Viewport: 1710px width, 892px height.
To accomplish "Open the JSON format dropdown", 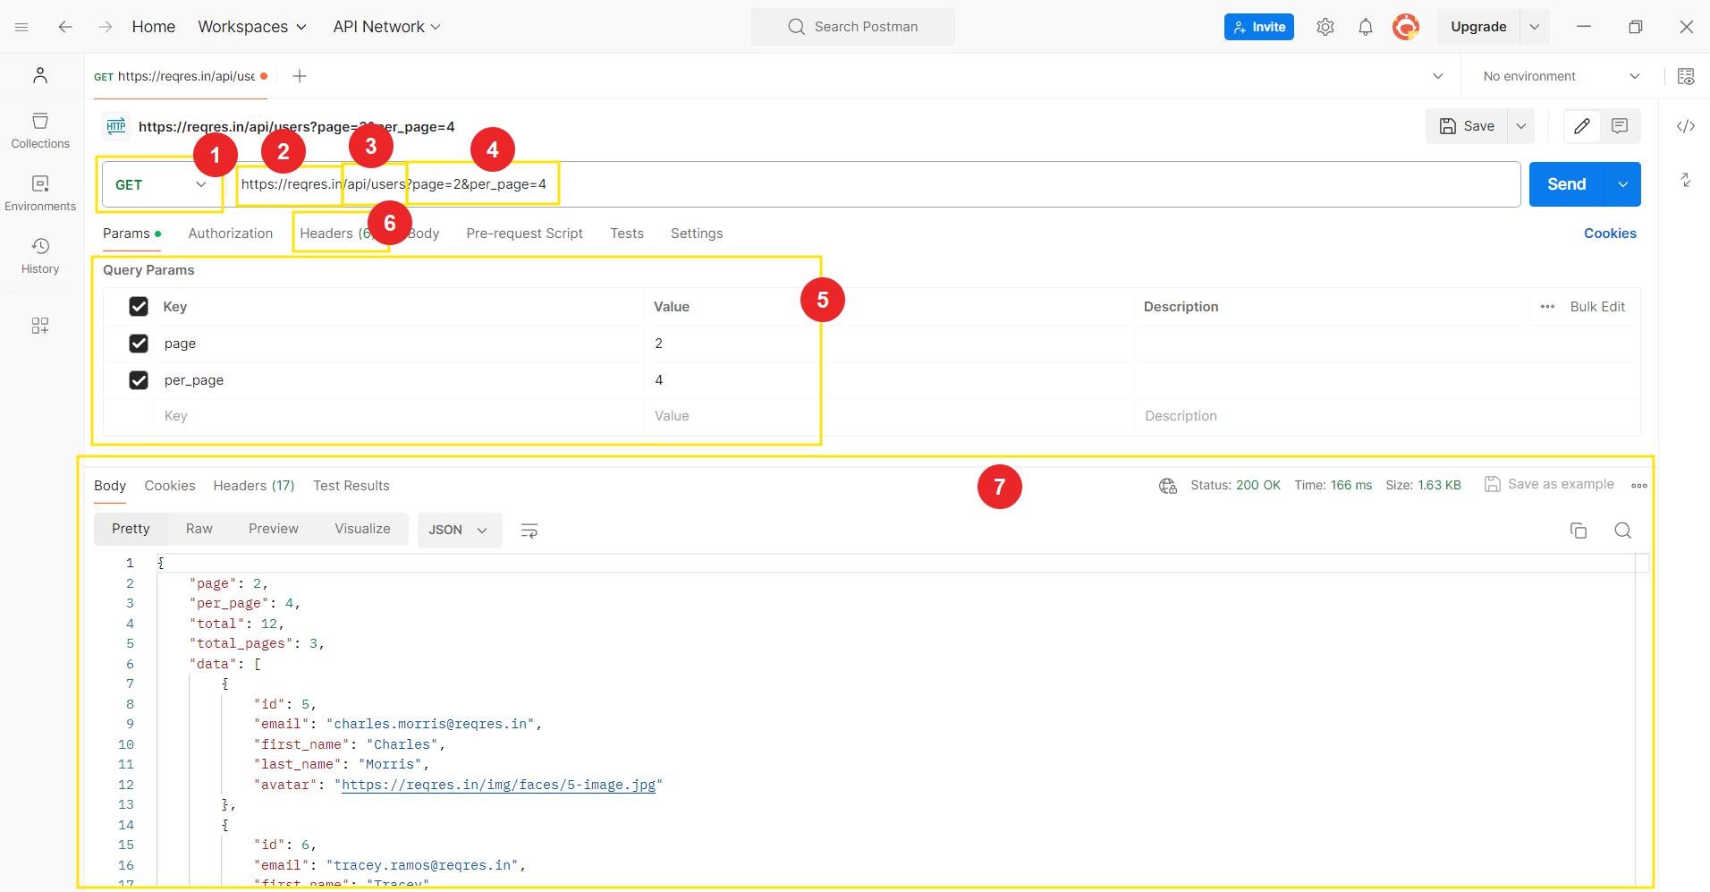I will tap(459, 530).
